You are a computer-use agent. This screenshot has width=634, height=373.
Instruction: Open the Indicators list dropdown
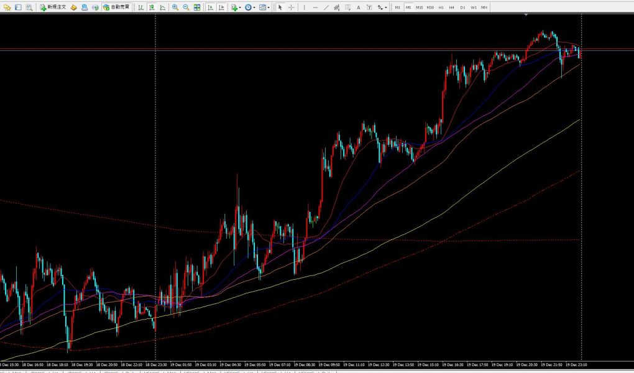[236, 7]
